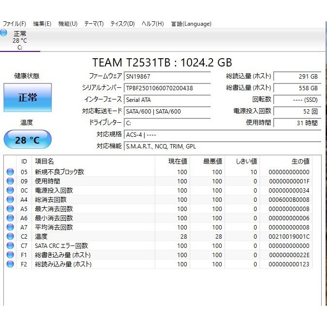This screenshot has width=327, height=327.
Task: Click raw value 0000000001F
Action: coord(289,181)
